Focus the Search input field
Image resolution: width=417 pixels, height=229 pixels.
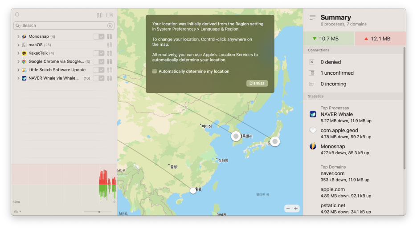point(64,25)
